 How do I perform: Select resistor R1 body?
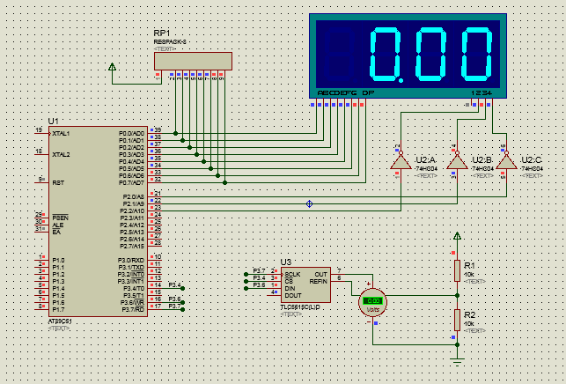(x=457, y=271)
